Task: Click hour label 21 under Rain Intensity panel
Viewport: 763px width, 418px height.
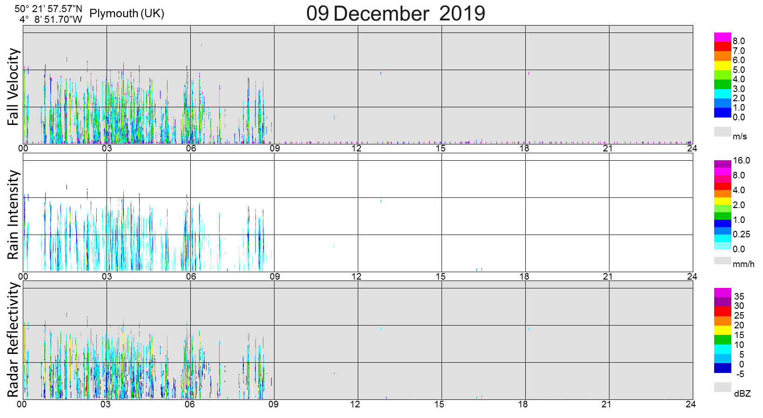Action: [608, 276]
